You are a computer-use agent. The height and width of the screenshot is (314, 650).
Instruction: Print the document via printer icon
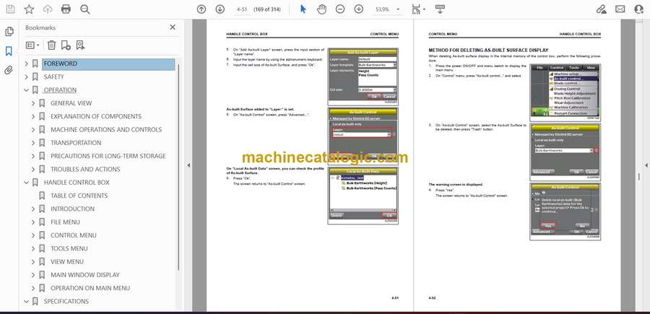[66, 9]
